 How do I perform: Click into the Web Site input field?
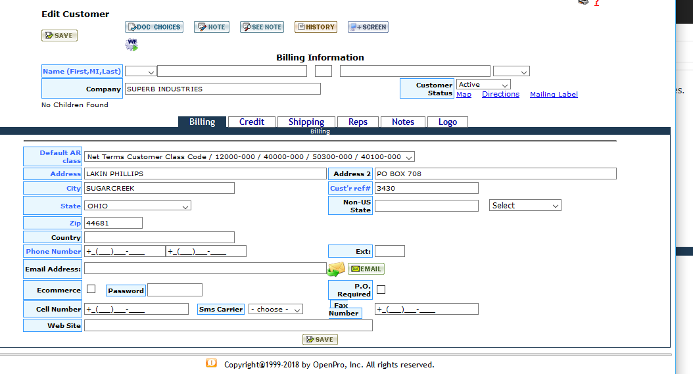[x=227, y=325]
